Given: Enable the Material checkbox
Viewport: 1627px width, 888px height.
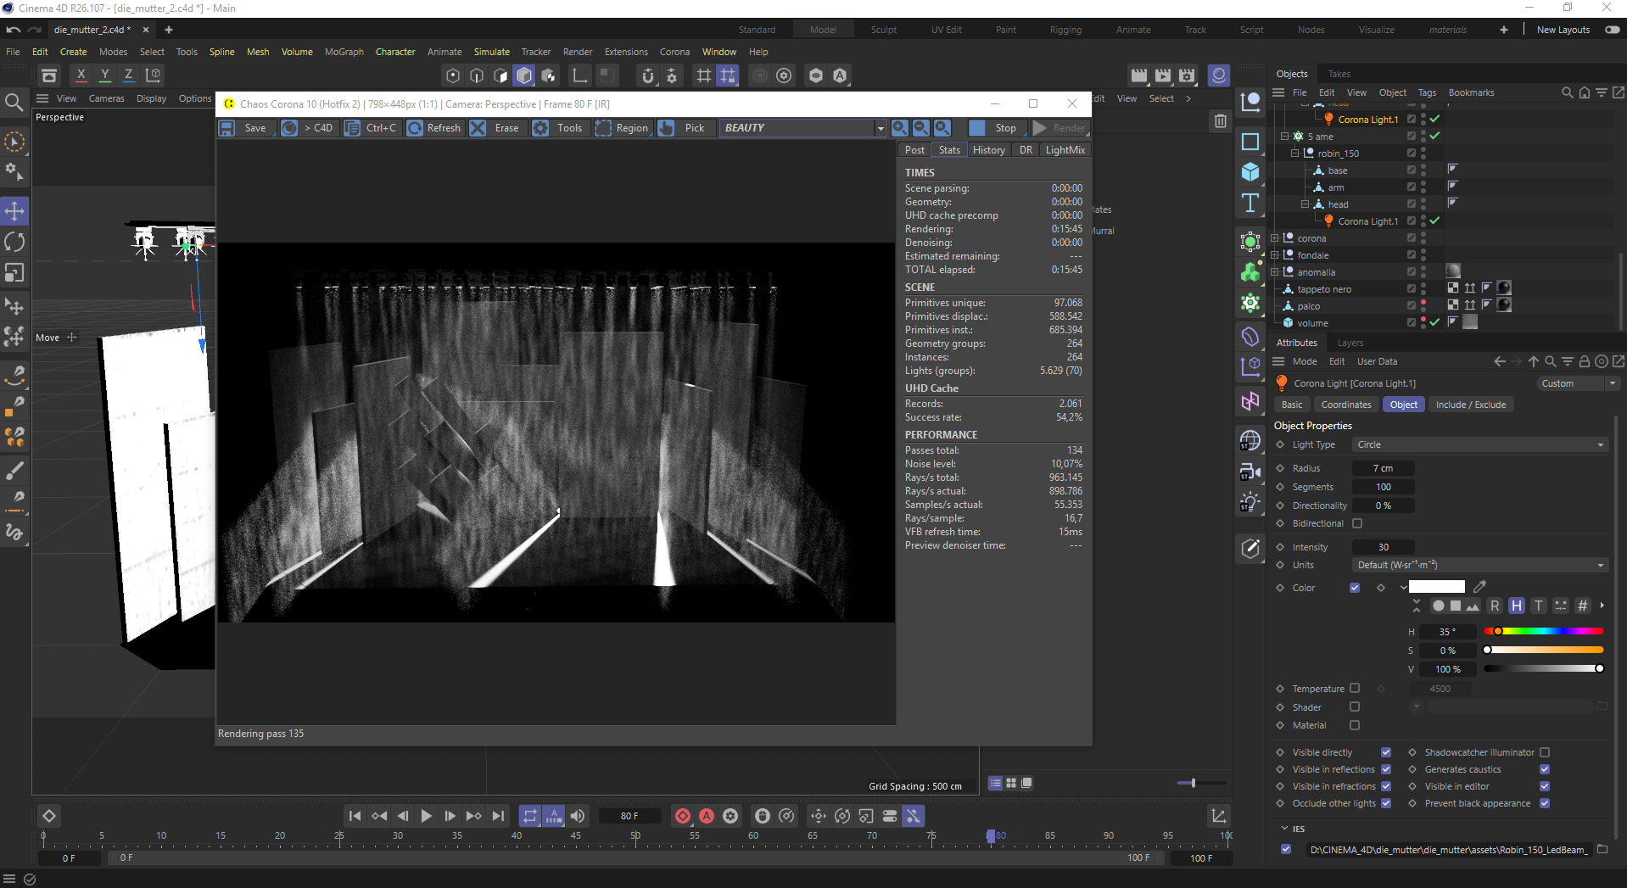Looking at the screenshot, I should [1355, 725].
